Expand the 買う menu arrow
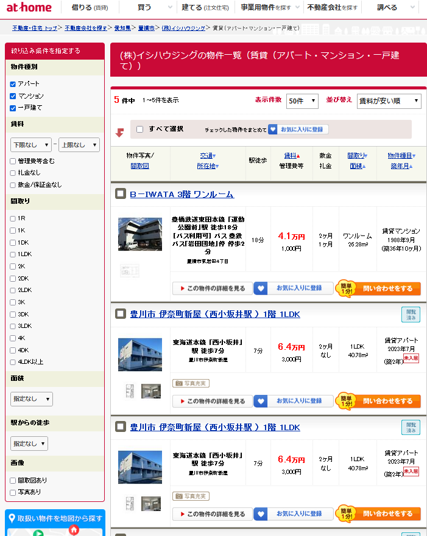 coord(170,7)
